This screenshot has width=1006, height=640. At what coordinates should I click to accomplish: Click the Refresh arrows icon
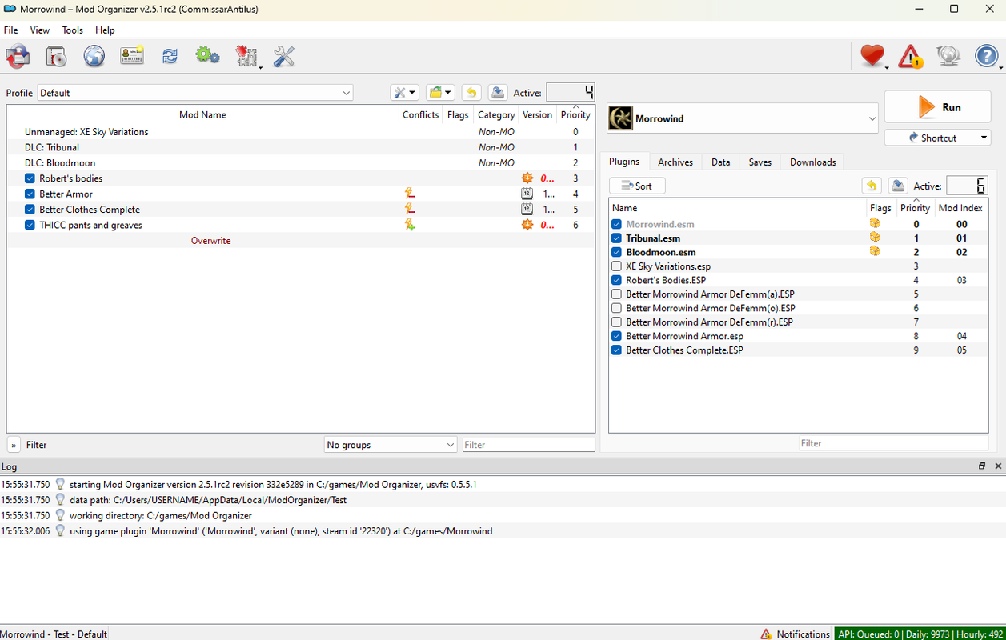[x=170, y=56]
